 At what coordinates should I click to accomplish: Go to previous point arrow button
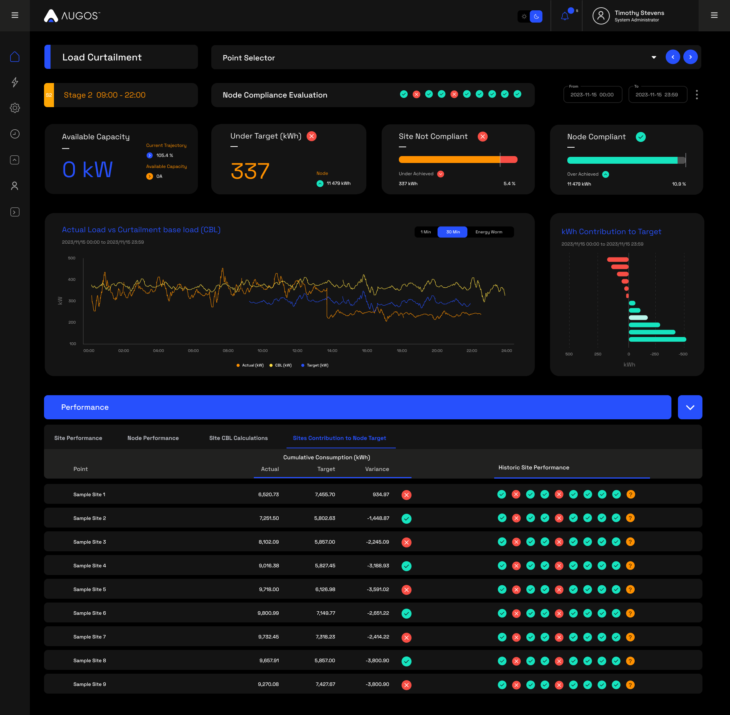pos(673,57)
